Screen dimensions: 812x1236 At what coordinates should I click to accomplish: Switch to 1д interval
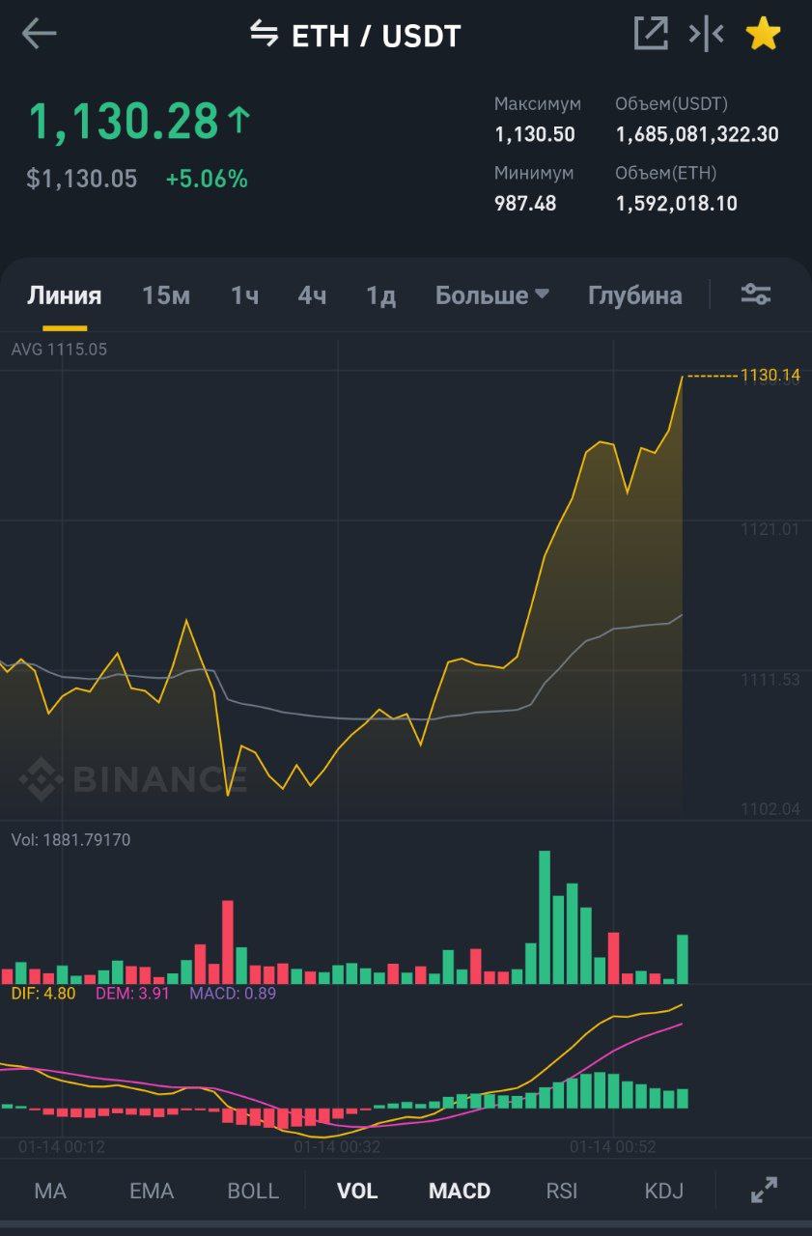pos(380,295)
